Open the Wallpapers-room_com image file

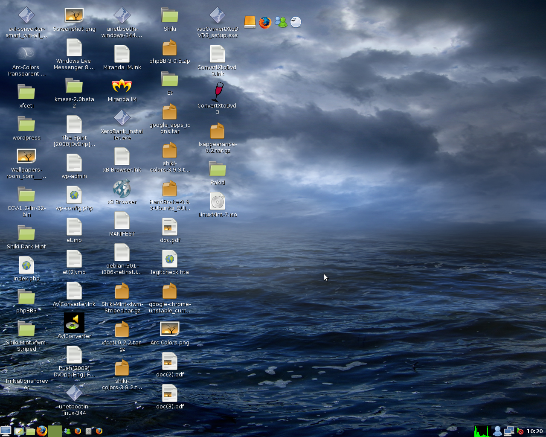click(x=26, y=156)
